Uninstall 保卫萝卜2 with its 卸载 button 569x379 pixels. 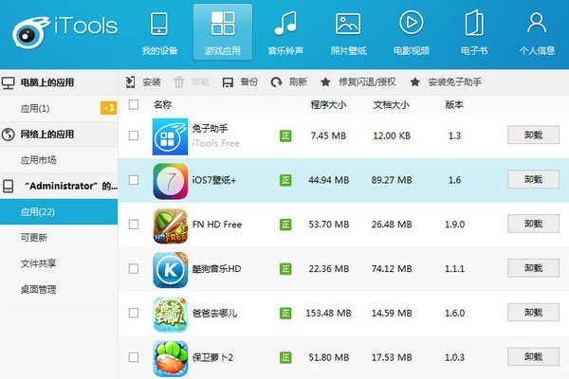(533, 356)
